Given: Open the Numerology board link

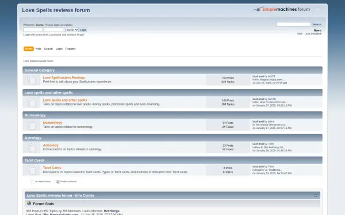Looking at the screenshot, I should click(52, 123).
